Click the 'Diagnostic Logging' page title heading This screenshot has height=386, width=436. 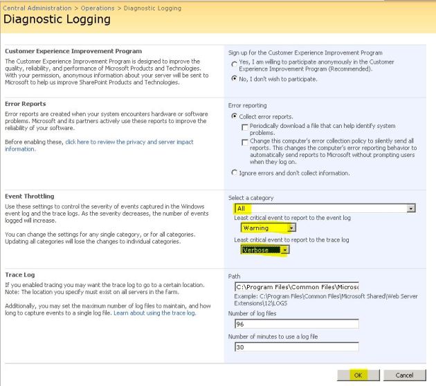(x=57, y=20)
